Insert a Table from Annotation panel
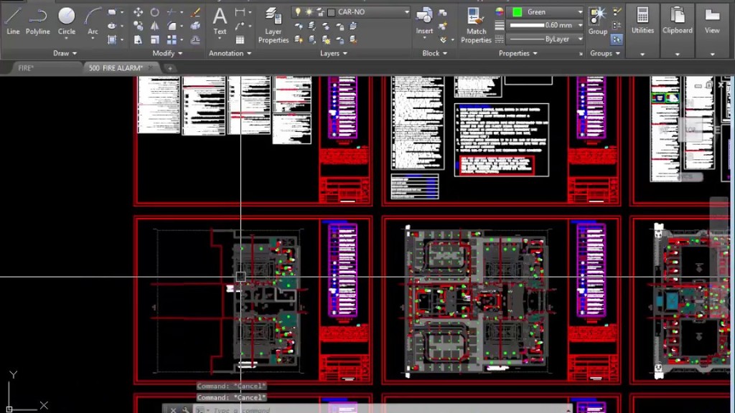Image resolution: width=735 pixels, height=413 pixels. click(x=240, y=40)
